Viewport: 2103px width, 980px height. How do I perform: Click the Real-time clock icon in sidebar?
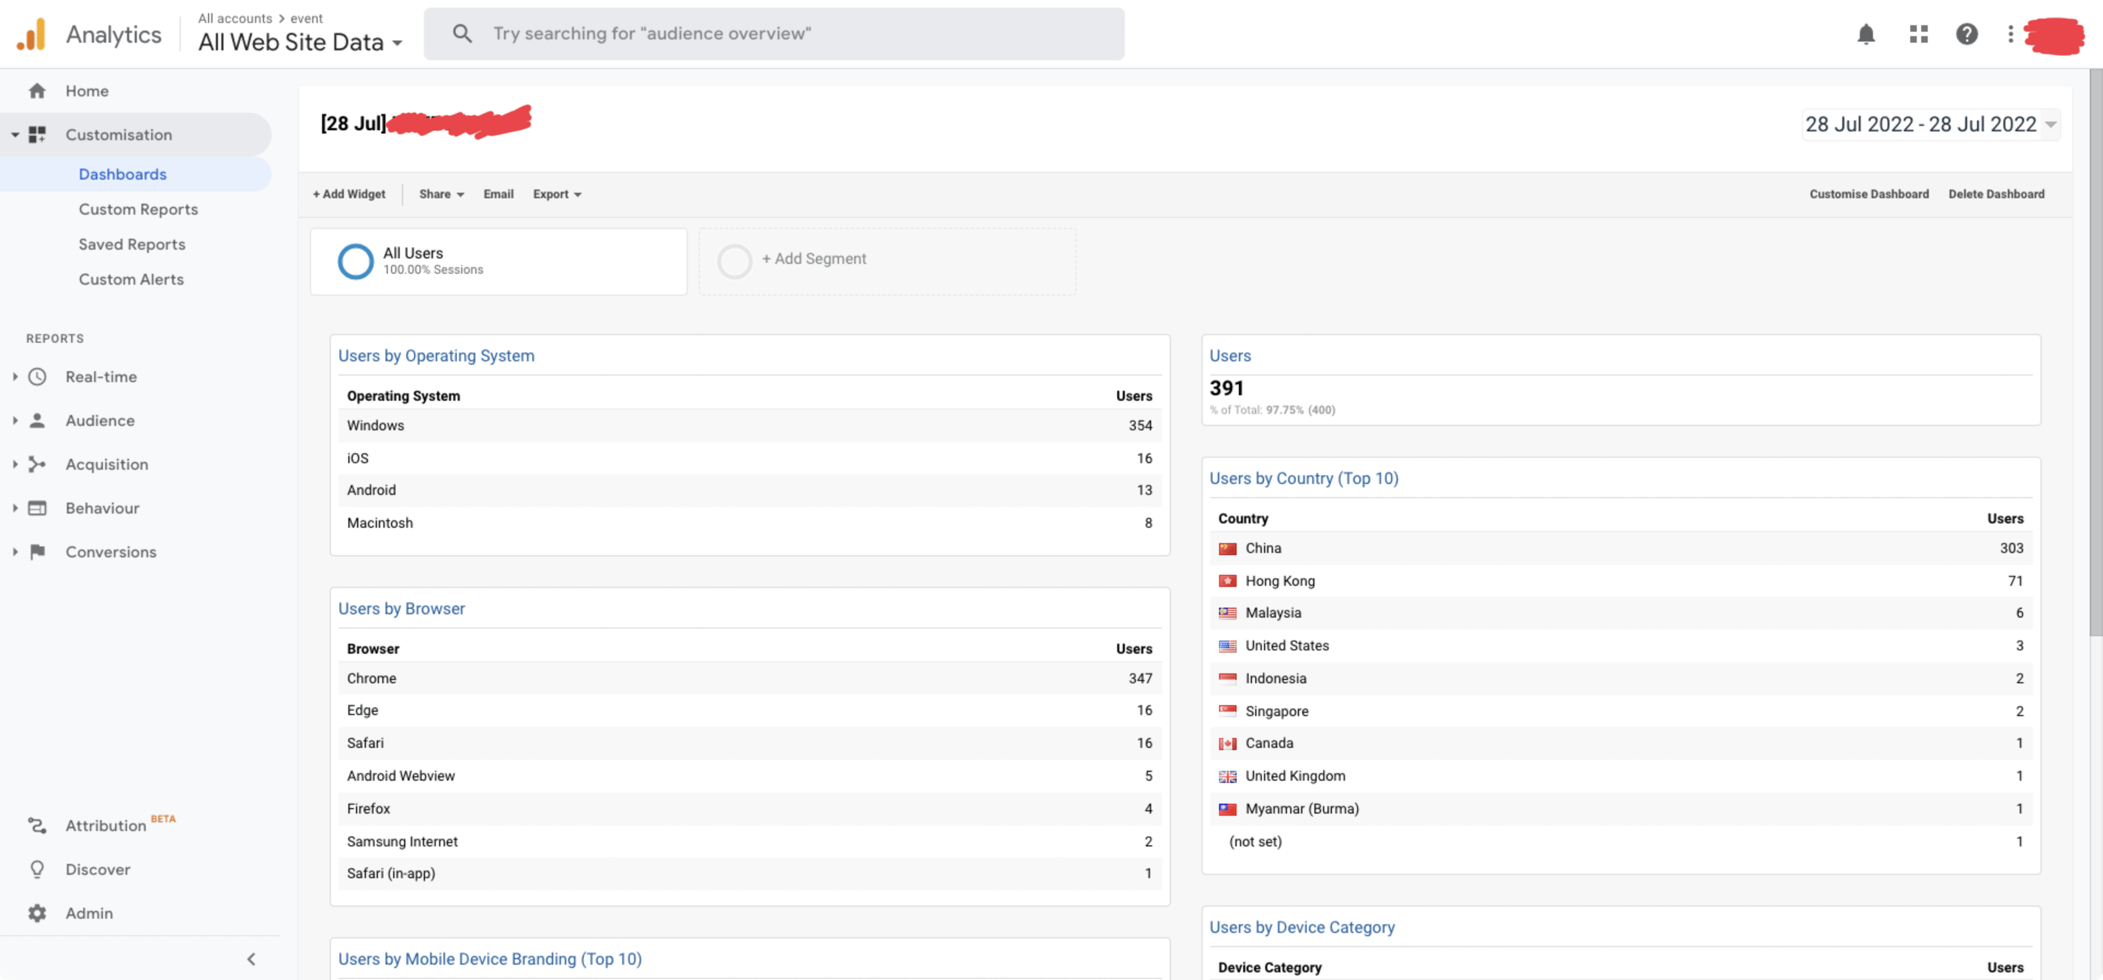38,376
